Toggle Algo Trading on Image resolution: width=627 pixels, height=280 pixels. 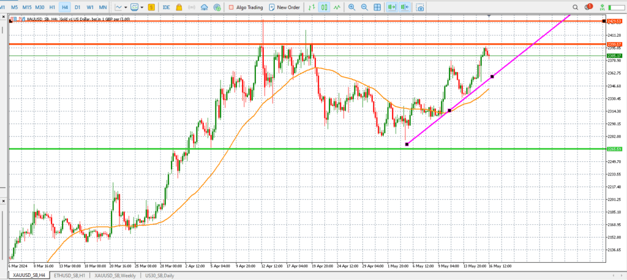[246, 7]
